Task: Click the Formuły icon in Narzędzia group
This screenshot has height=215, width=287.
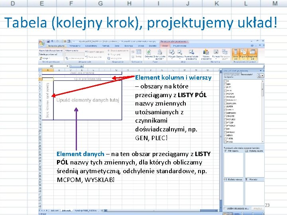Action: coord(216,52)
